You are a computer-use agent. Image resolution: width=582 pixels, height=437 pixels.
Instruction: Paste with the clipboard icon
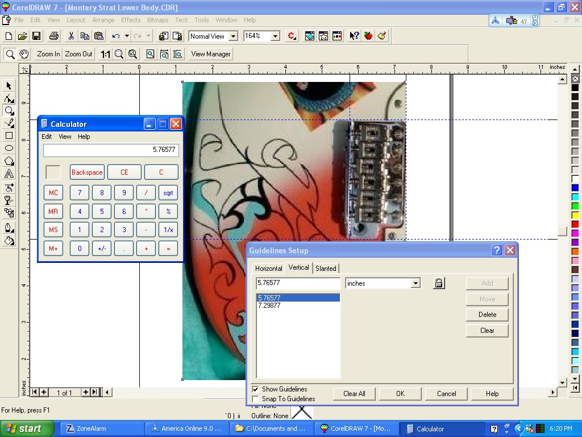pos(99,36)
